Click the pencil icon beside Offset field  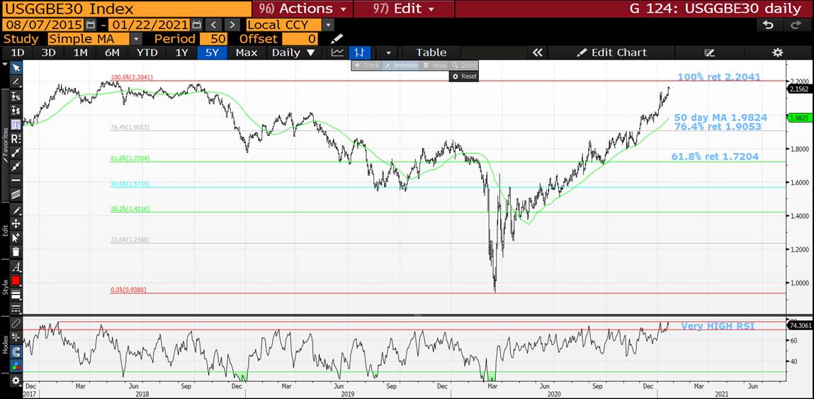tap(337, 39)
